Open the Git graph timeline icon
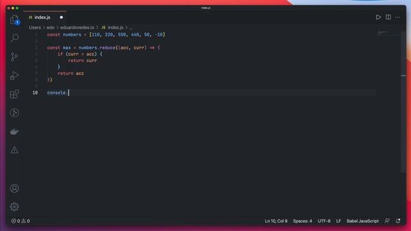Screen dimensions: 411x231 [14, 113]
